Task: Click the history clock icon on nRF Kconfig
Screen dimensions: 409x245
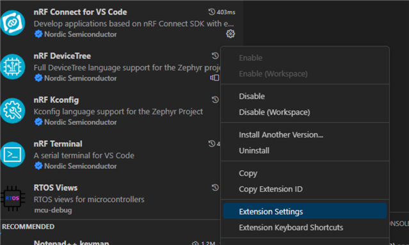Action: tap(215, 100)
